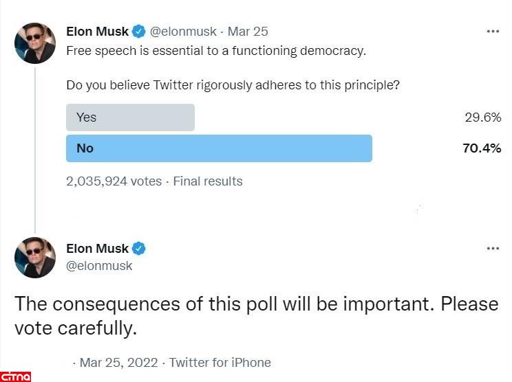View the 2,035,924 votes count
The image size is (512, 382).
coord(114,181)
